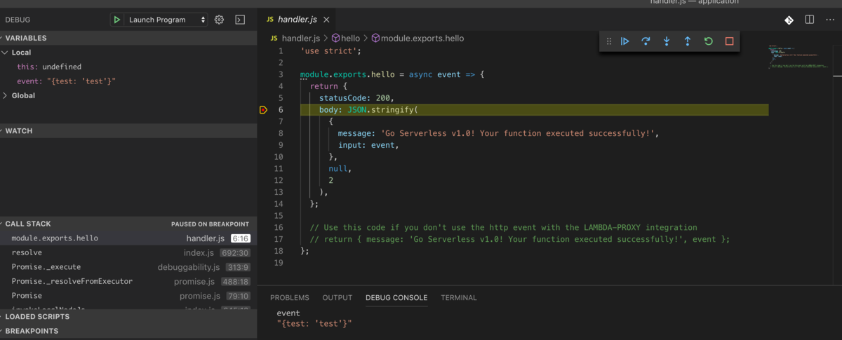Click Continue in the debug toolbar
The image size is (842, 340).
[624, 41]
